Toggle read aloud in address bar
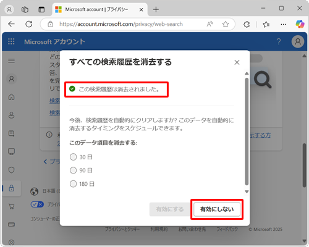The image size is (309, 247). click(x=210, y=24)
